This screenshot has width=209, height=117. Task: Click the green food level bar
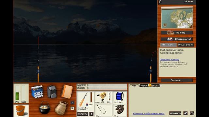[x=17, y=93]
